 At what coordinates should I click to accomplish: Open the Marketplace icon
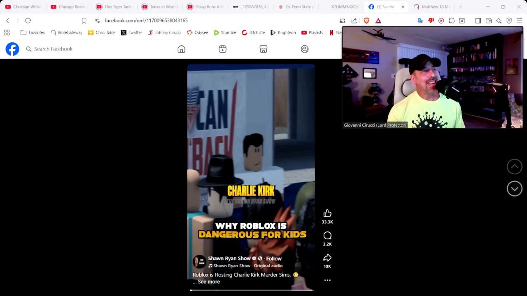point(263,49)
